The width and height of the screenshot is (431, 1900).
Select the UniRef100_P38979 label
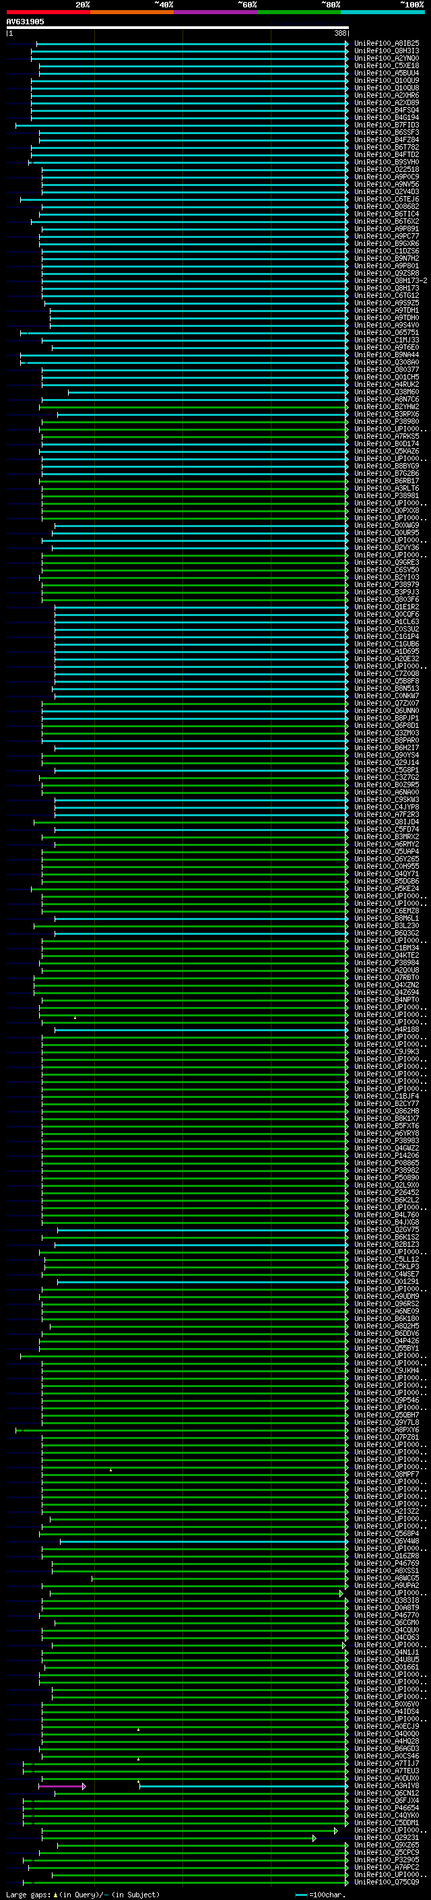pyautogui.click(x=387, y=585)
